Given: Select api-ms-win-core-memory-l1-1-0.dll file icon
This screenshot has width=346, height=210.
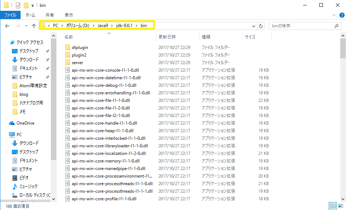Looking at the screenshot, I should pos(67,161).
